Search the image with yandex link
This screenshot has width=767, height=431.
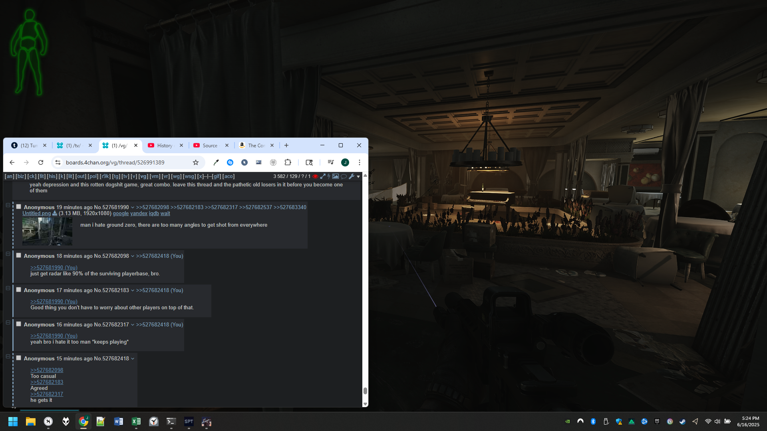(139, 214)
